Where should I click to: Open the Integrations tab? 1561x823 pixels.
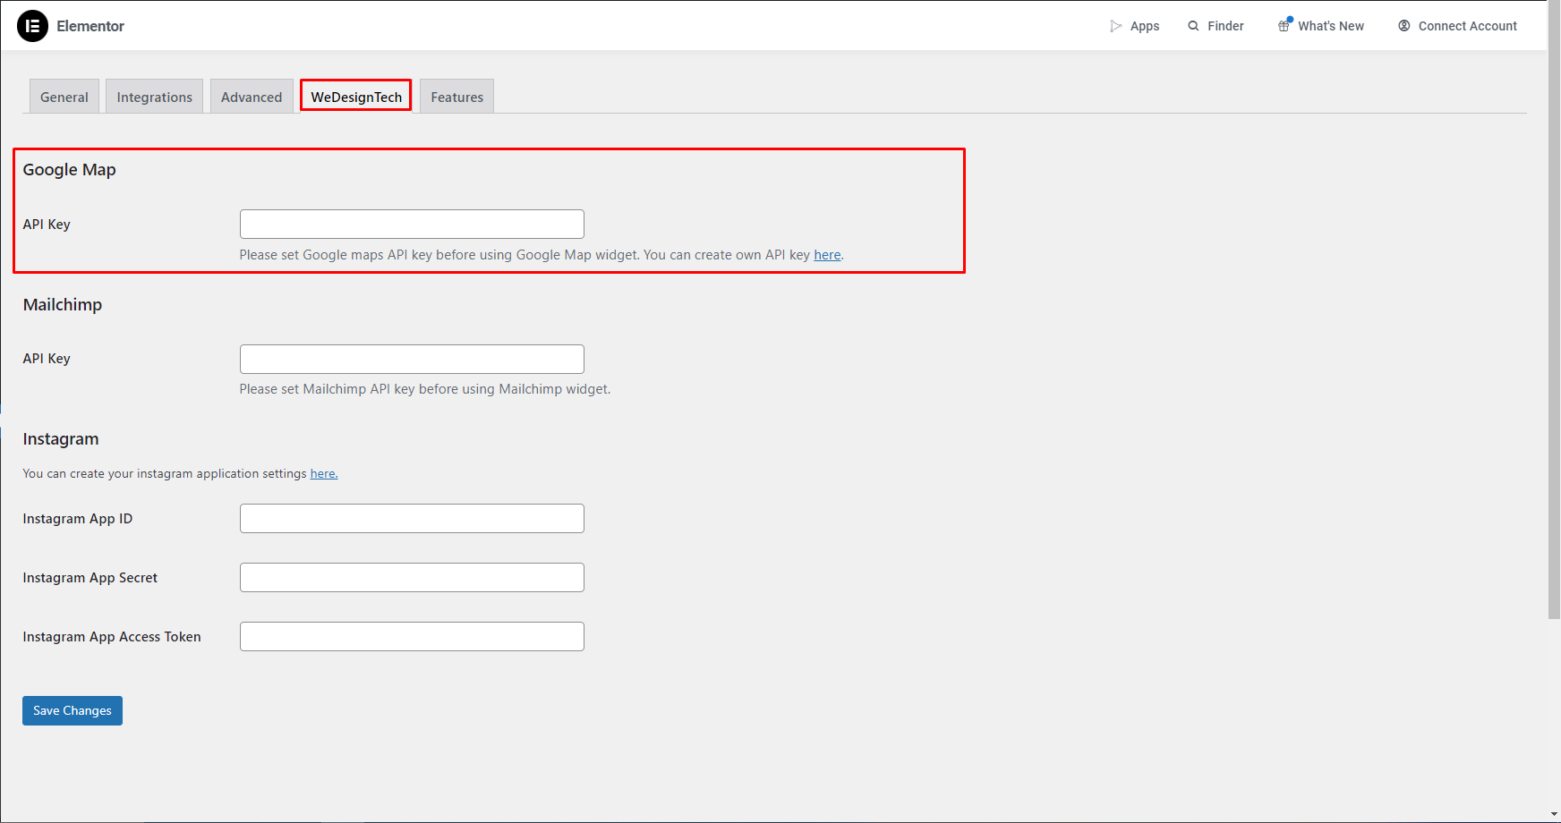pos(155,97)
